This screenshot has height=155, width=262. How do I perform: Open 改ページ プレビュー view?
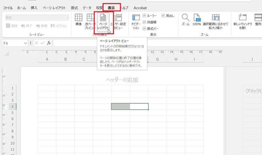pos(90,21)
